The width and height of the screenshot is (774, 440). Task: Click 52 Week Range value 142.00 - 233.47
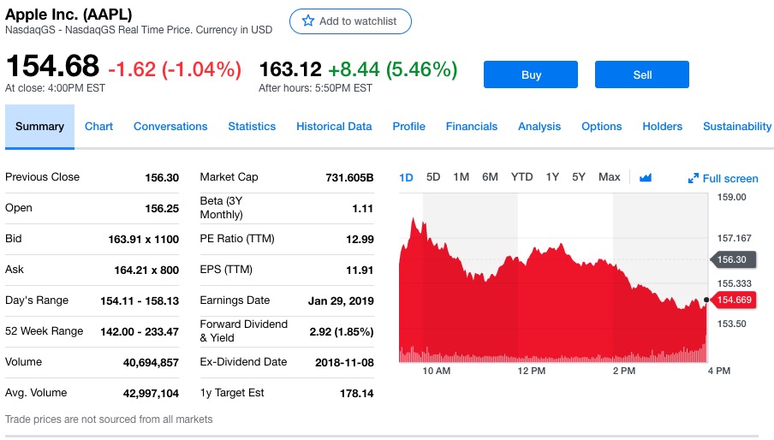140,331
